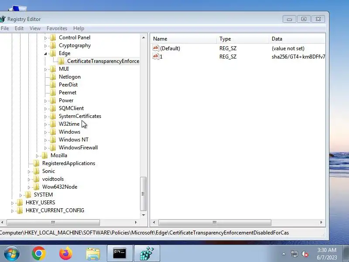Screen dimensions: 349x262
Task: Click Registry Editor taskbar icon
Action: [147, 253]
